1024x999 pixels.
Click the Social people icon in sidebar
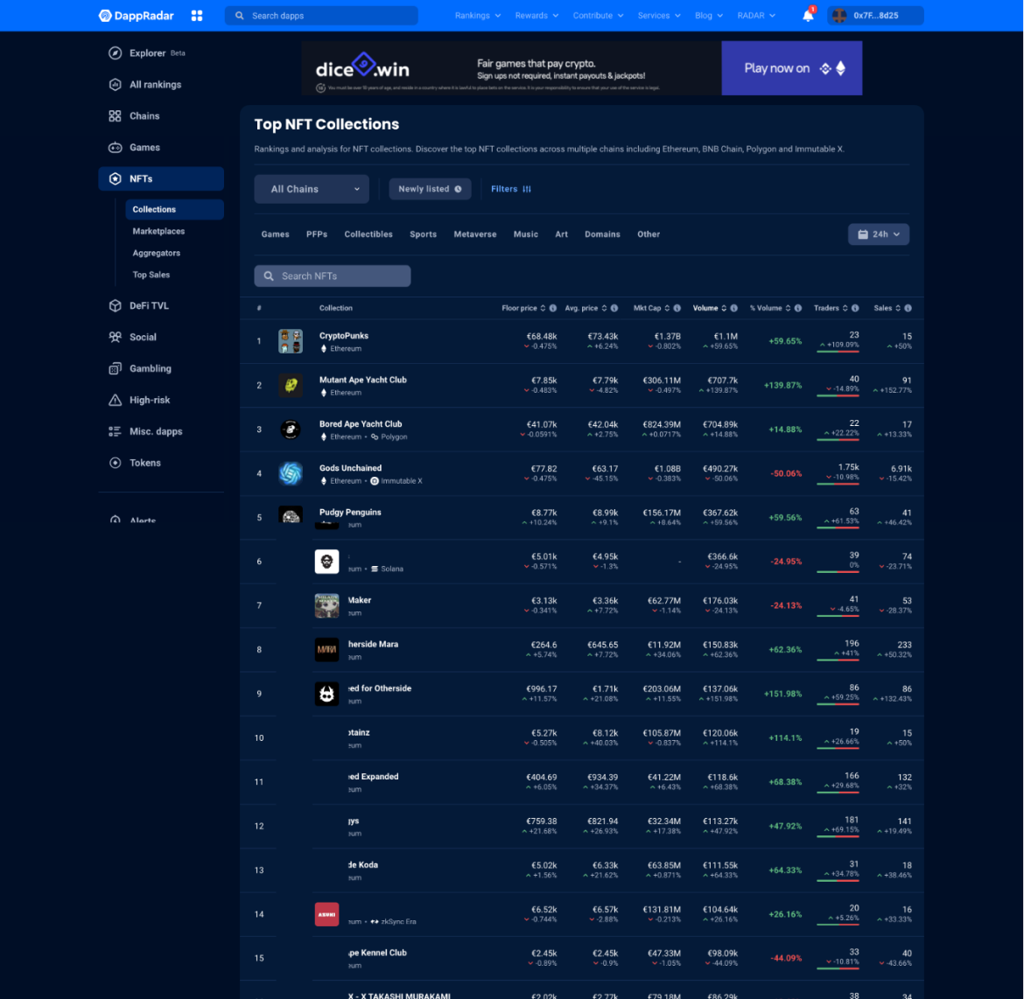(x=115, y=337)
